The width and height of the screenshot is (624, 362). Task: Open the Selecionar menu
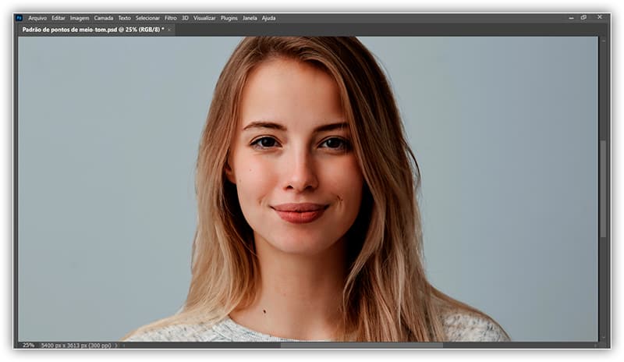pyautogui.click(x=147, y=18)
